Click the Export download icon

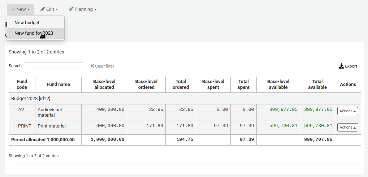coord(341,66)
